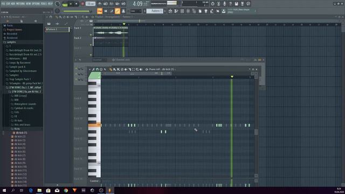
Task: Select the db kick (1) sample
Action: (x=22, y=133)
